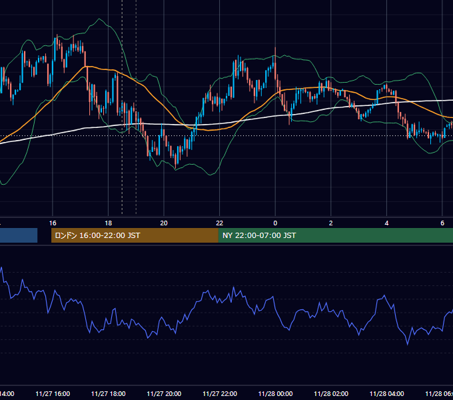Select the 22 hour label on the price chart axis
The height and width of the screenshot is (400, 453).
pyautogui.click(x=220, y=223)
